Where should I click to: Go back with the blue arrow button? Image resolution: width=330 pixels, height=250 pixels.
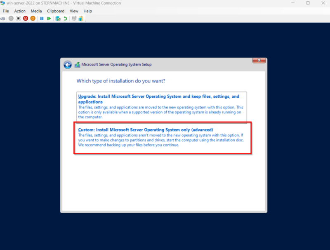coord(68,65)
